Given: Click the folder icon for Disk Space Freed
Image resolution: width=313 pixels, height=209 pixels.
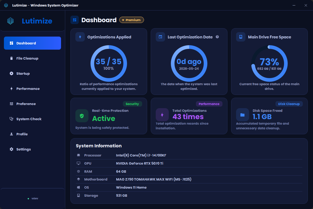Looking at the screenshot, I should [243, 115].
